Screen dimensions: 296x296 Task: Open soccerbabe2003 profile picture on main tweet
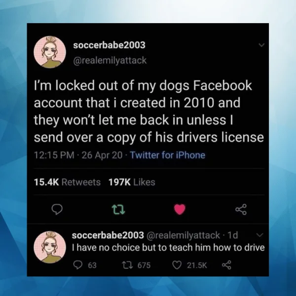click(50, 52)
